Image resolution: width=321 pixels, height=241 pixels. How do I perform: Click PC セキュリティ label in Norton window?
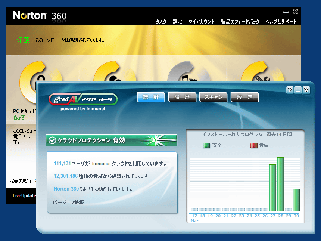click(x=25, y=111)
